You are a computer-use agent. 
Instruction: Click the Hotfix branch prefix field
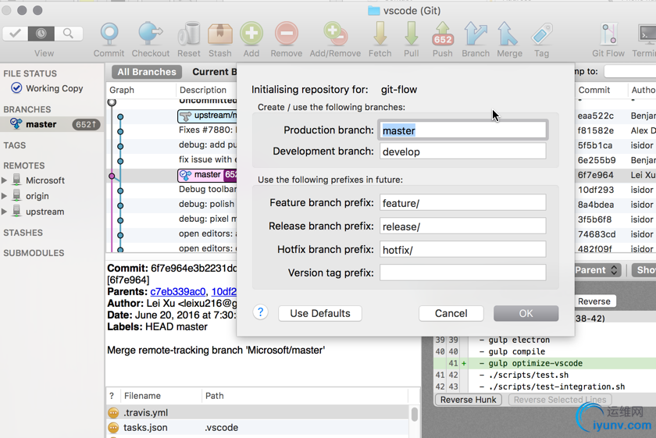click(462, 249)
